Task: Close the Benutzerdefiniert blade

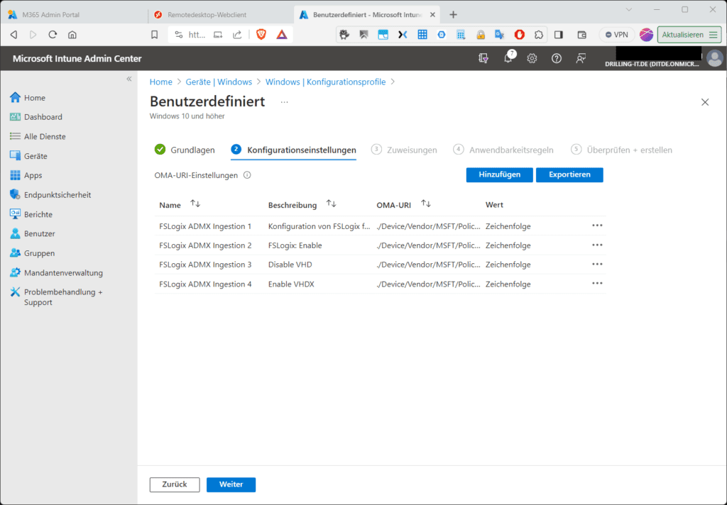Action: (705, 102)
